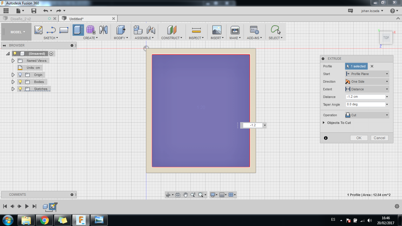402x226 pixels.
Task: Click the Taper Angle input field
Action: pos(365,104)
